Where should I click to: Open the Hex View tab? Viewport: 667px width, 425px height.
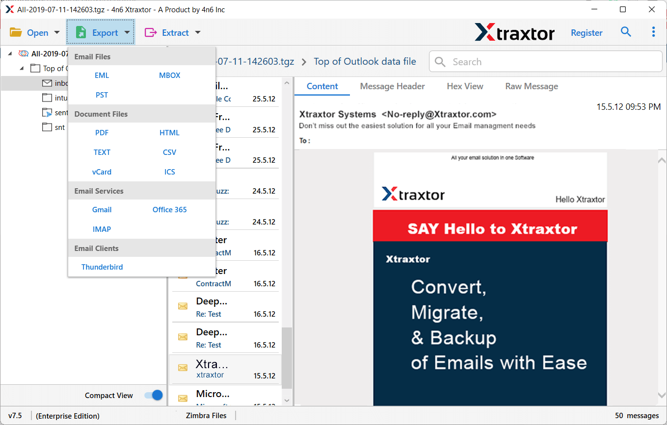(x=465, y=86)
